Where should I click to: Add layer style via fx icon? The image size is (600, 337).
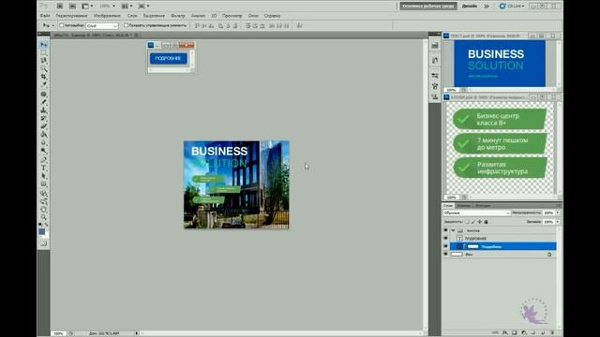[x=504, y=333]
